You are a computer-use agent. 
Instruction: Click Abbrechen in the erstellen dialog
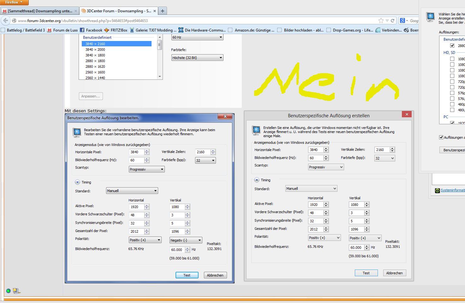394,273
